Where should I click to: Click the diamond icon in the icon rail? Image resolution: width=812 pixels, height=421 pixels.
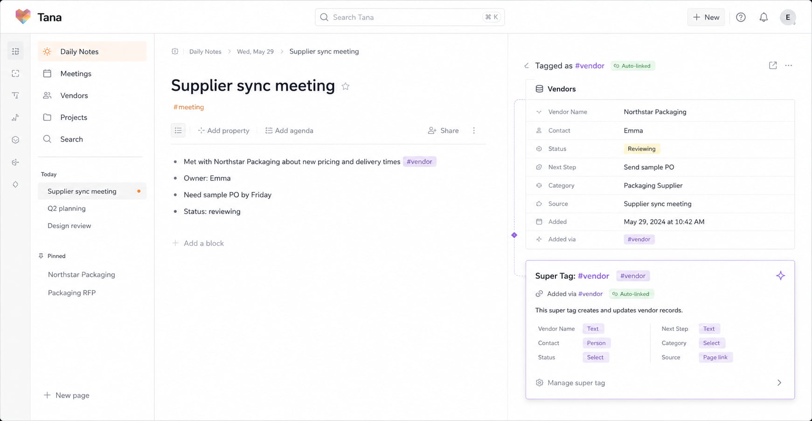pos(15,185)
